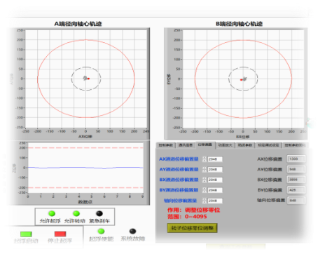Click the AX通道位移偏置量 value field

[x=215, y=159]
